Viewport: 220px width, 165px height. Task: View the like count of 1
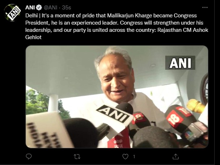tap(134, 157)
